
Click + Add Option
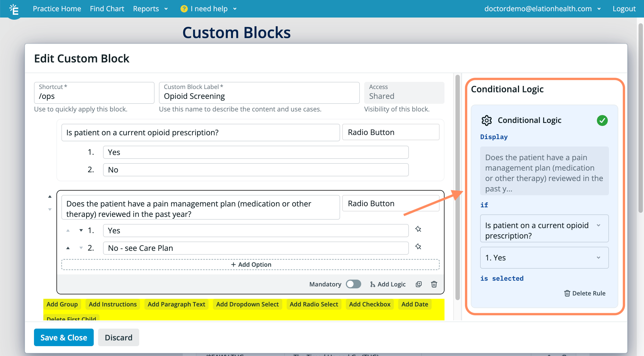coord(250,265)
